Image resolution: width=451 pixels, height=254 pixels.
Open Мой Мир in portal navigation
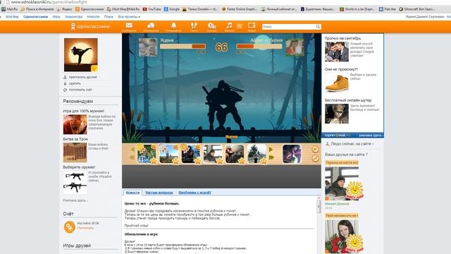(x=12, y=17)
